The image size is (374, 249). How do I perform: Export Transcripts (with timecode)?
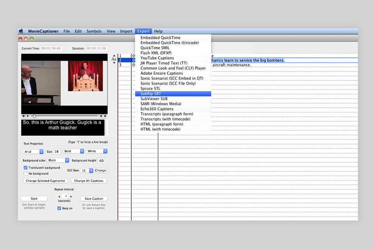pyautogui.click(x=173, y=119)
